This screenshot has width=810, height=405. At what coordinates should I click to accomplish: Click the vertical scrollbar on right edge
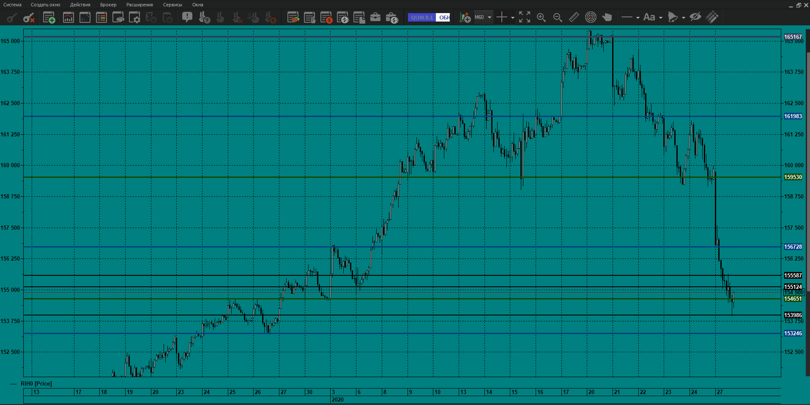point(808,171)
